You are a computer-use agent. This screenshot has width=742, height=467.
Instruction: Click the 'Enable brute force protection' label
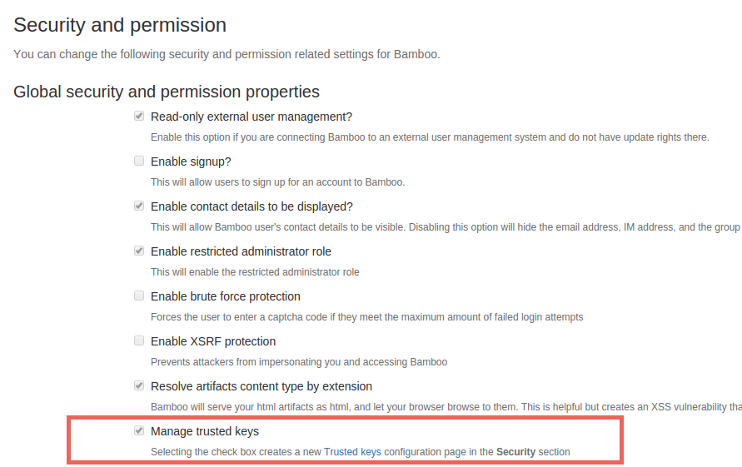tap(225, 296)
